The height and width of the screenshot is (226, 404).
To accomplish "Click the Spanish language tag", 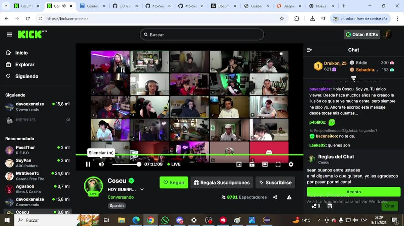I will tap(117, 206).
